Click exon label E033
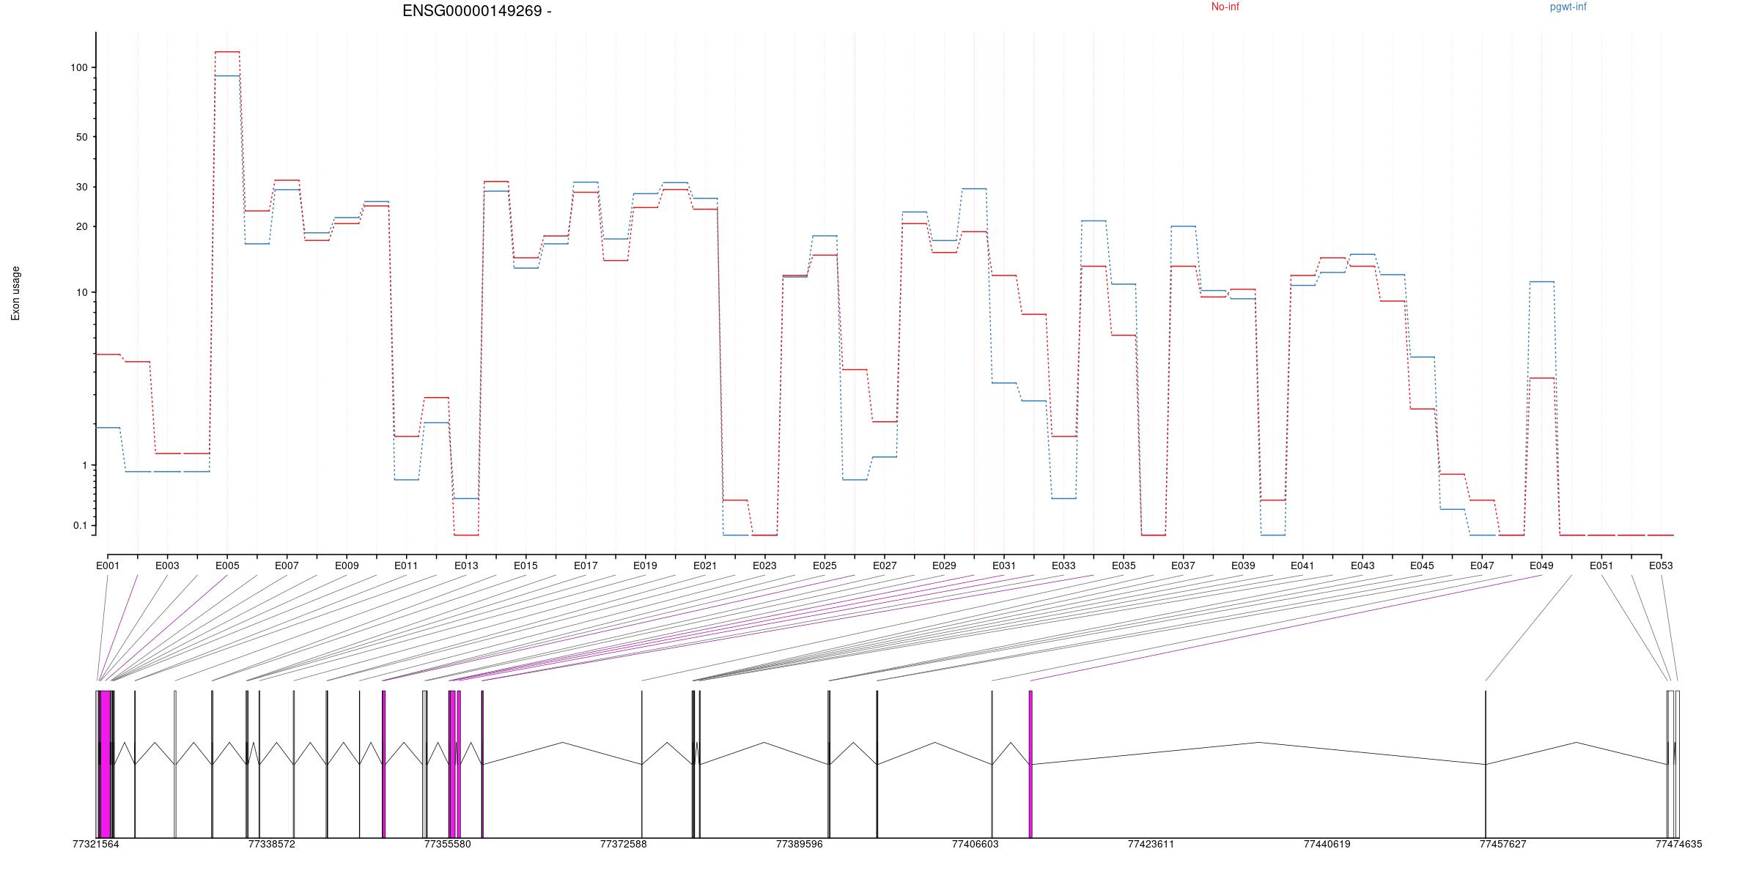 (x=1063, y=565)
